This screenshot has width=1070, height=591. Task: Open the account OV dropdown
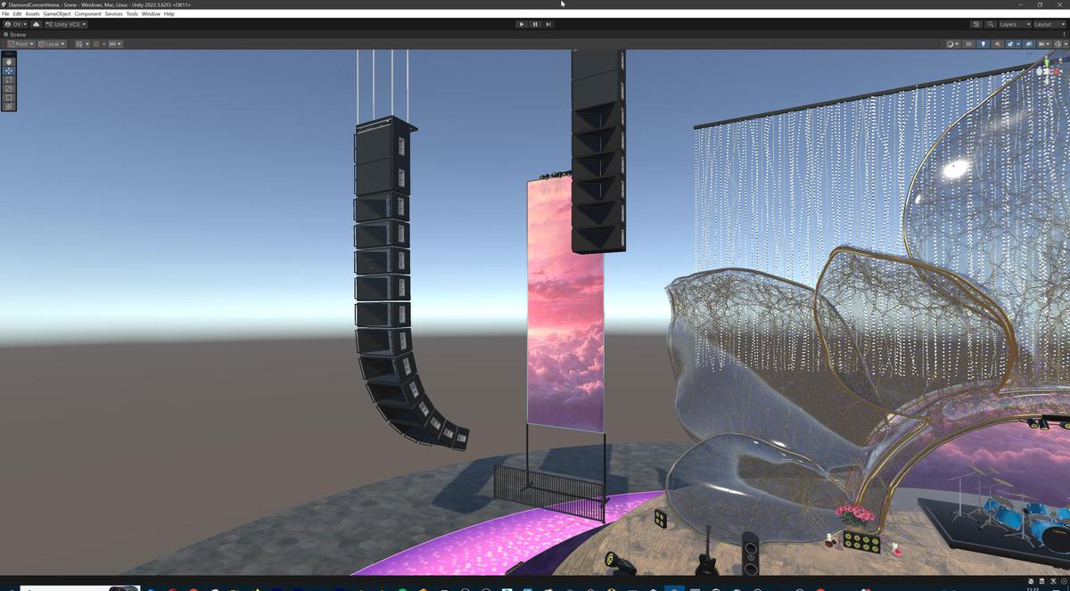[x=15, y=24]
